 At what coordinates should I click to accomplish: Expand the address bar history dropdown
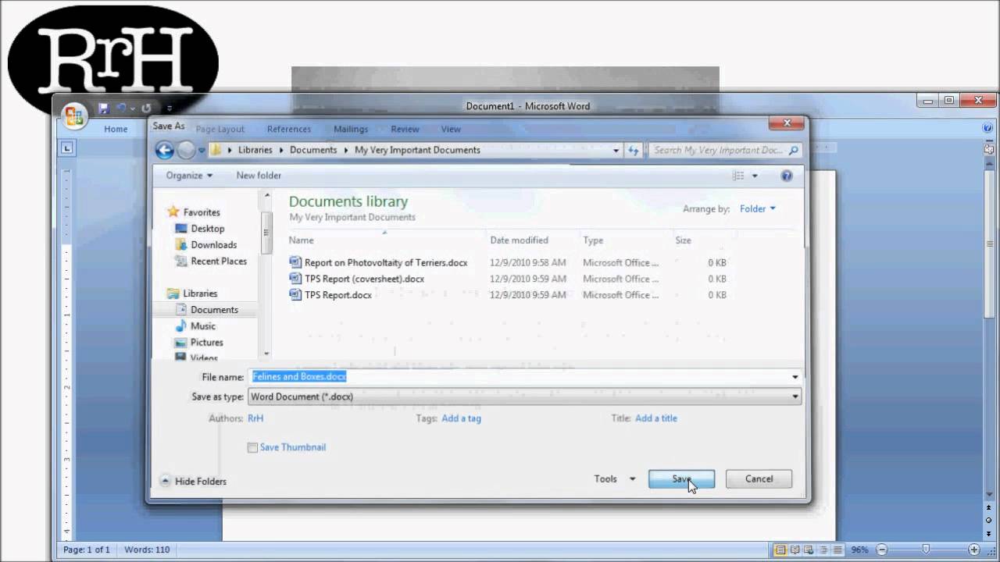616,150
